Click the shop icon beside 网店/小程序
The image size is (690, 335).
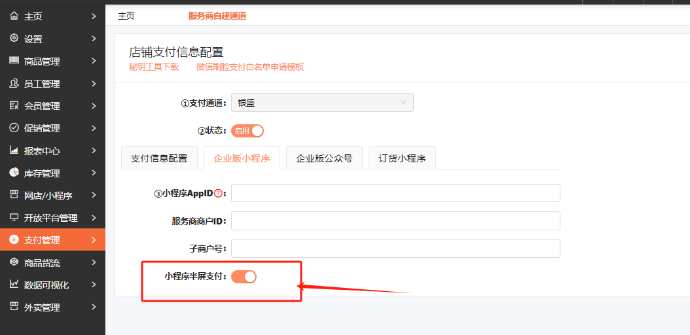tap(14, 195)
